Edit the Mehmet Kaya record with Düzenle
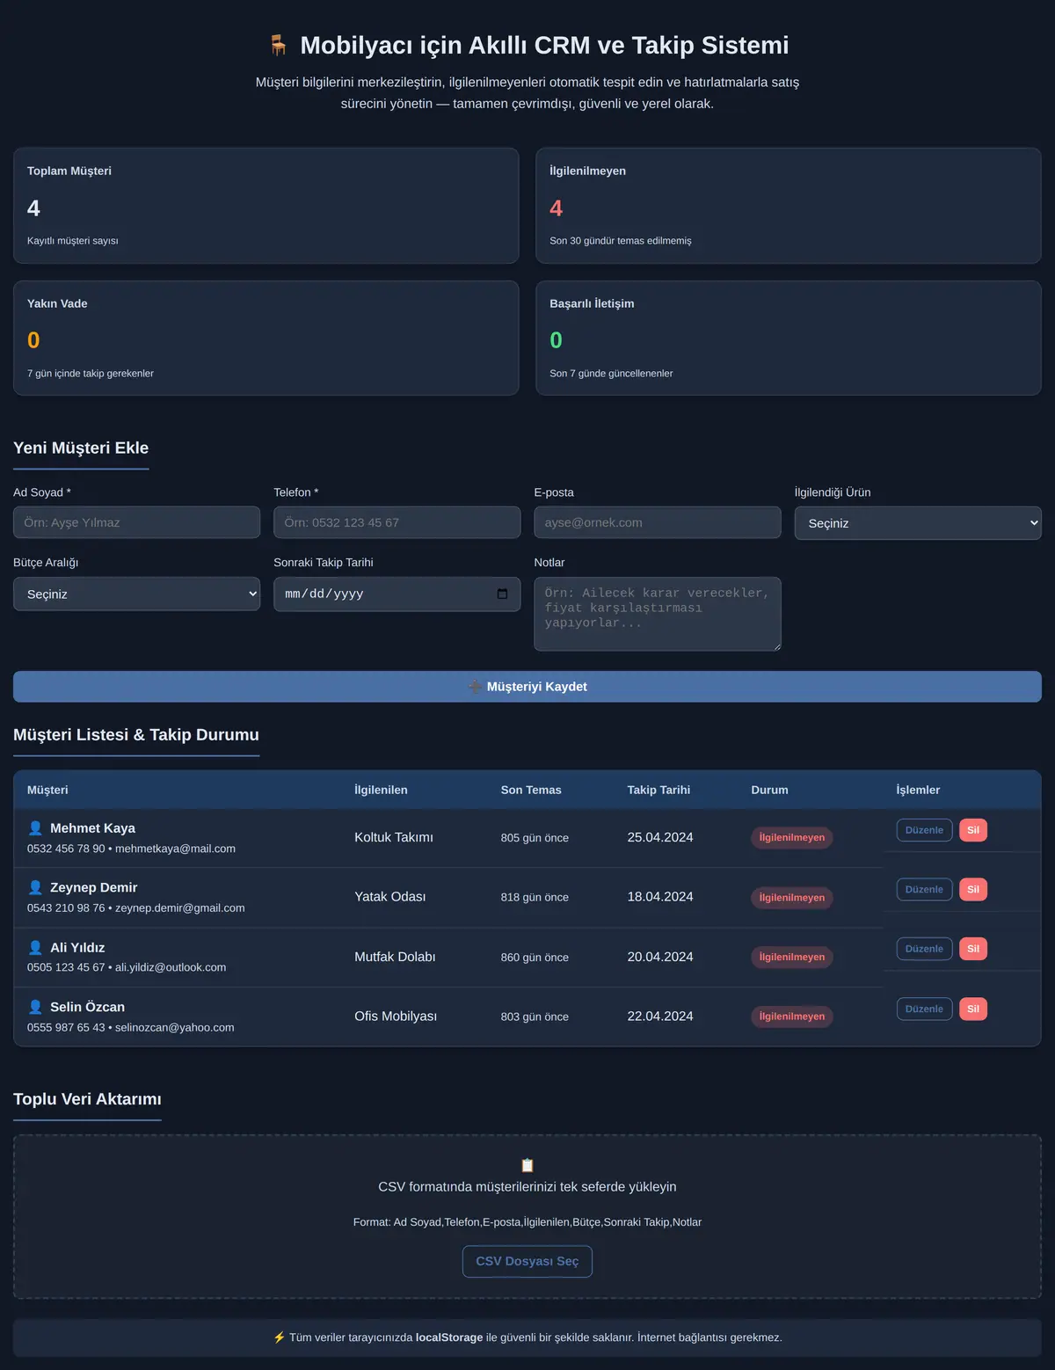The width and height of the screenshot is (1055, 1370). [x=924, y=830]
